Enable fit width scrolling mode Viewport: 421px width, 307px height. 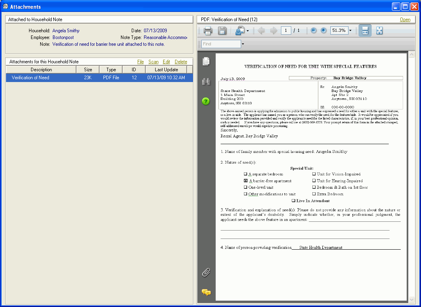point(365,31)
